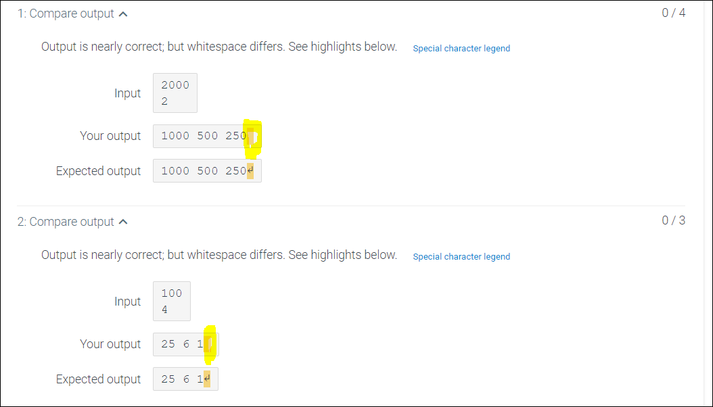Click the '0 / 4' score indicator
713x407 pixels.
(x=673, y=12)
